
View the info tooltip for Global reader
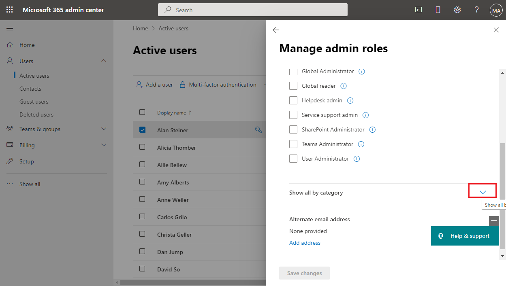pos(343,86)
